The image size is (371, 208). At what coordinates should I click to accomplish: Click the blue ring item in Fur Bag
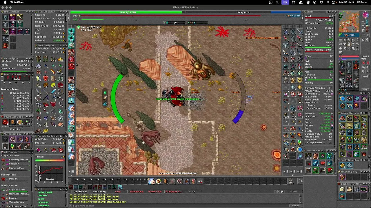coord(343,99)
